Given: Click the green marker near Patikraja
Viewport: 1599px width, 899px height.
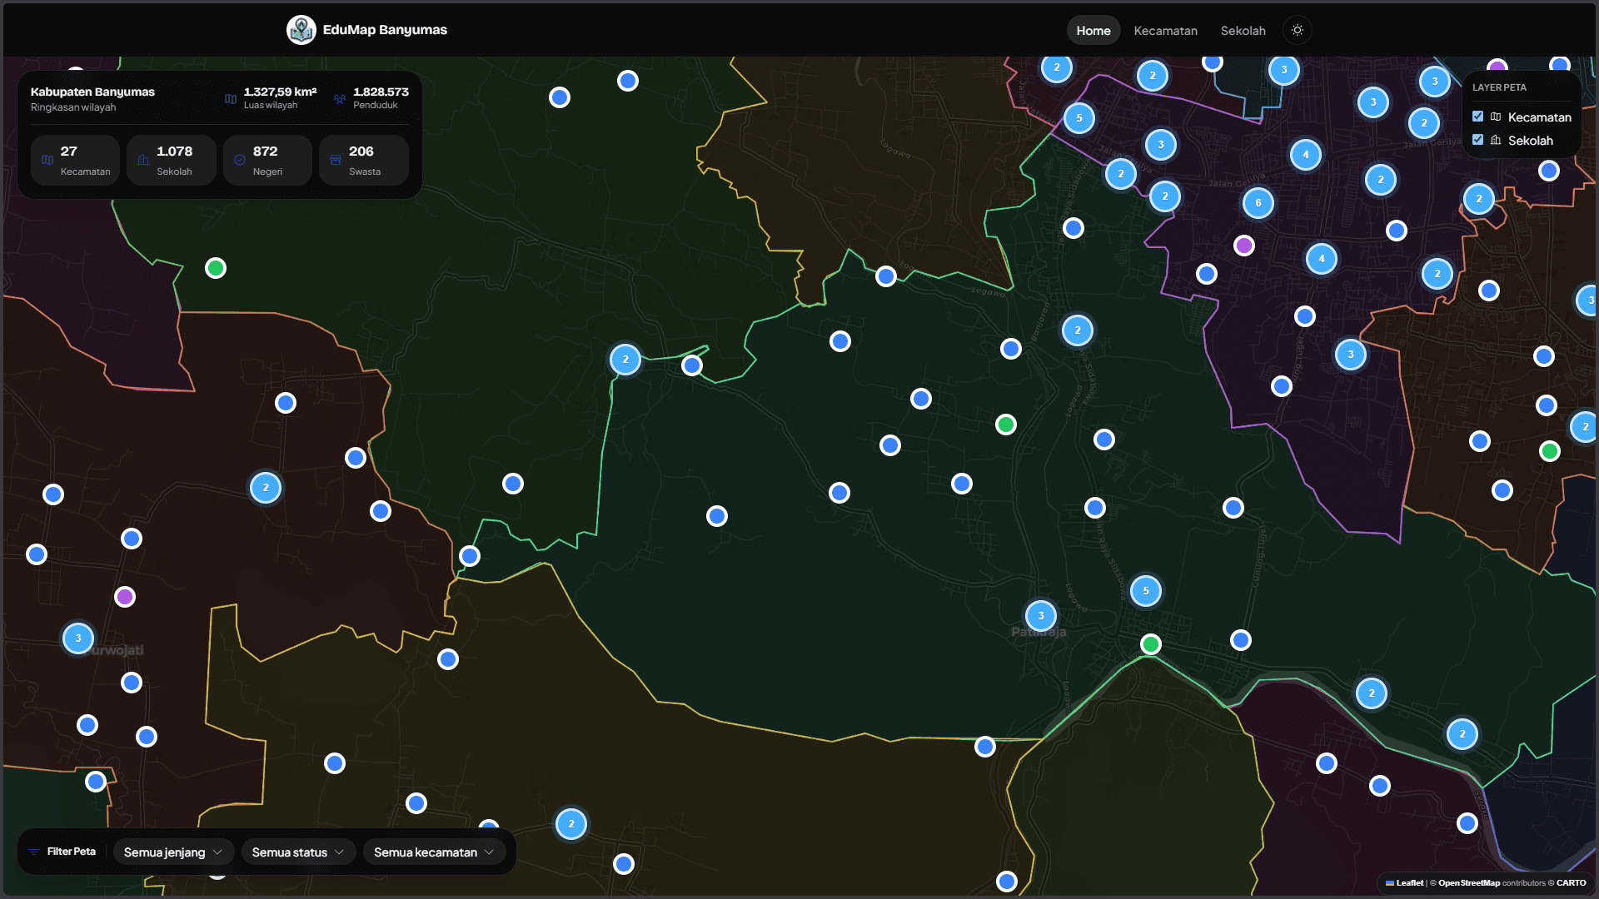Looking at the screenshot, I should (x=1151, y=644).
